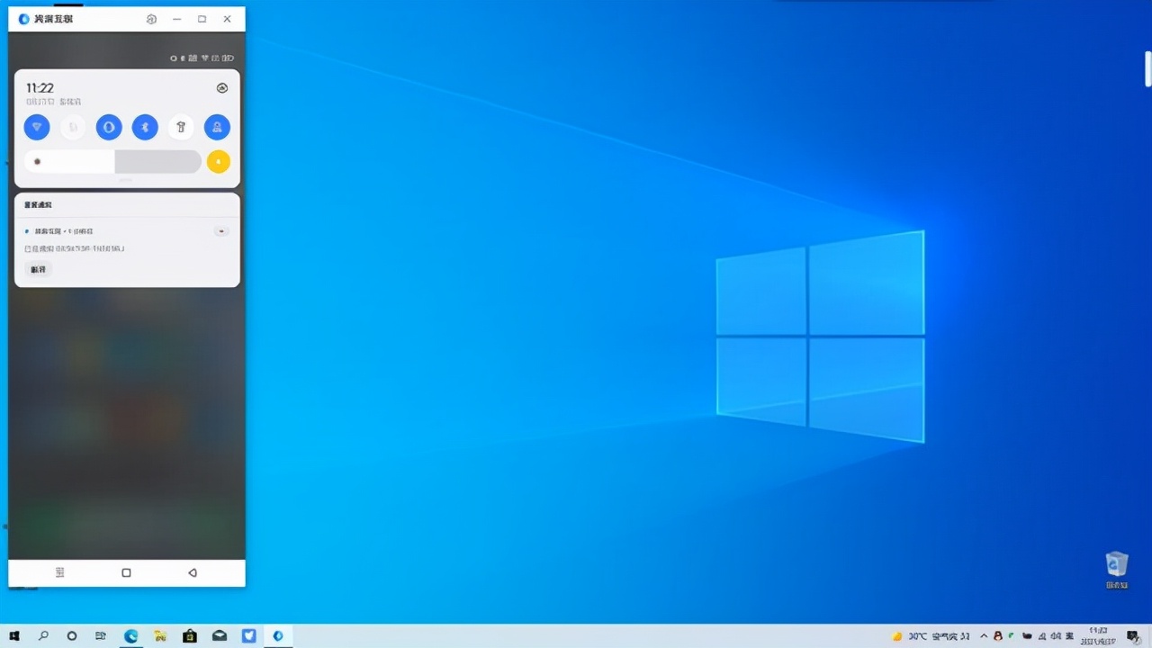
Task: Show hidden system tray icons
Action: [x=983, y=636]
